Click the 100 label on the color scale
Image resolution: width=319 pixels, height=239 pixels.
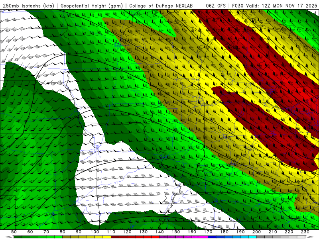(x=95, y=232)
